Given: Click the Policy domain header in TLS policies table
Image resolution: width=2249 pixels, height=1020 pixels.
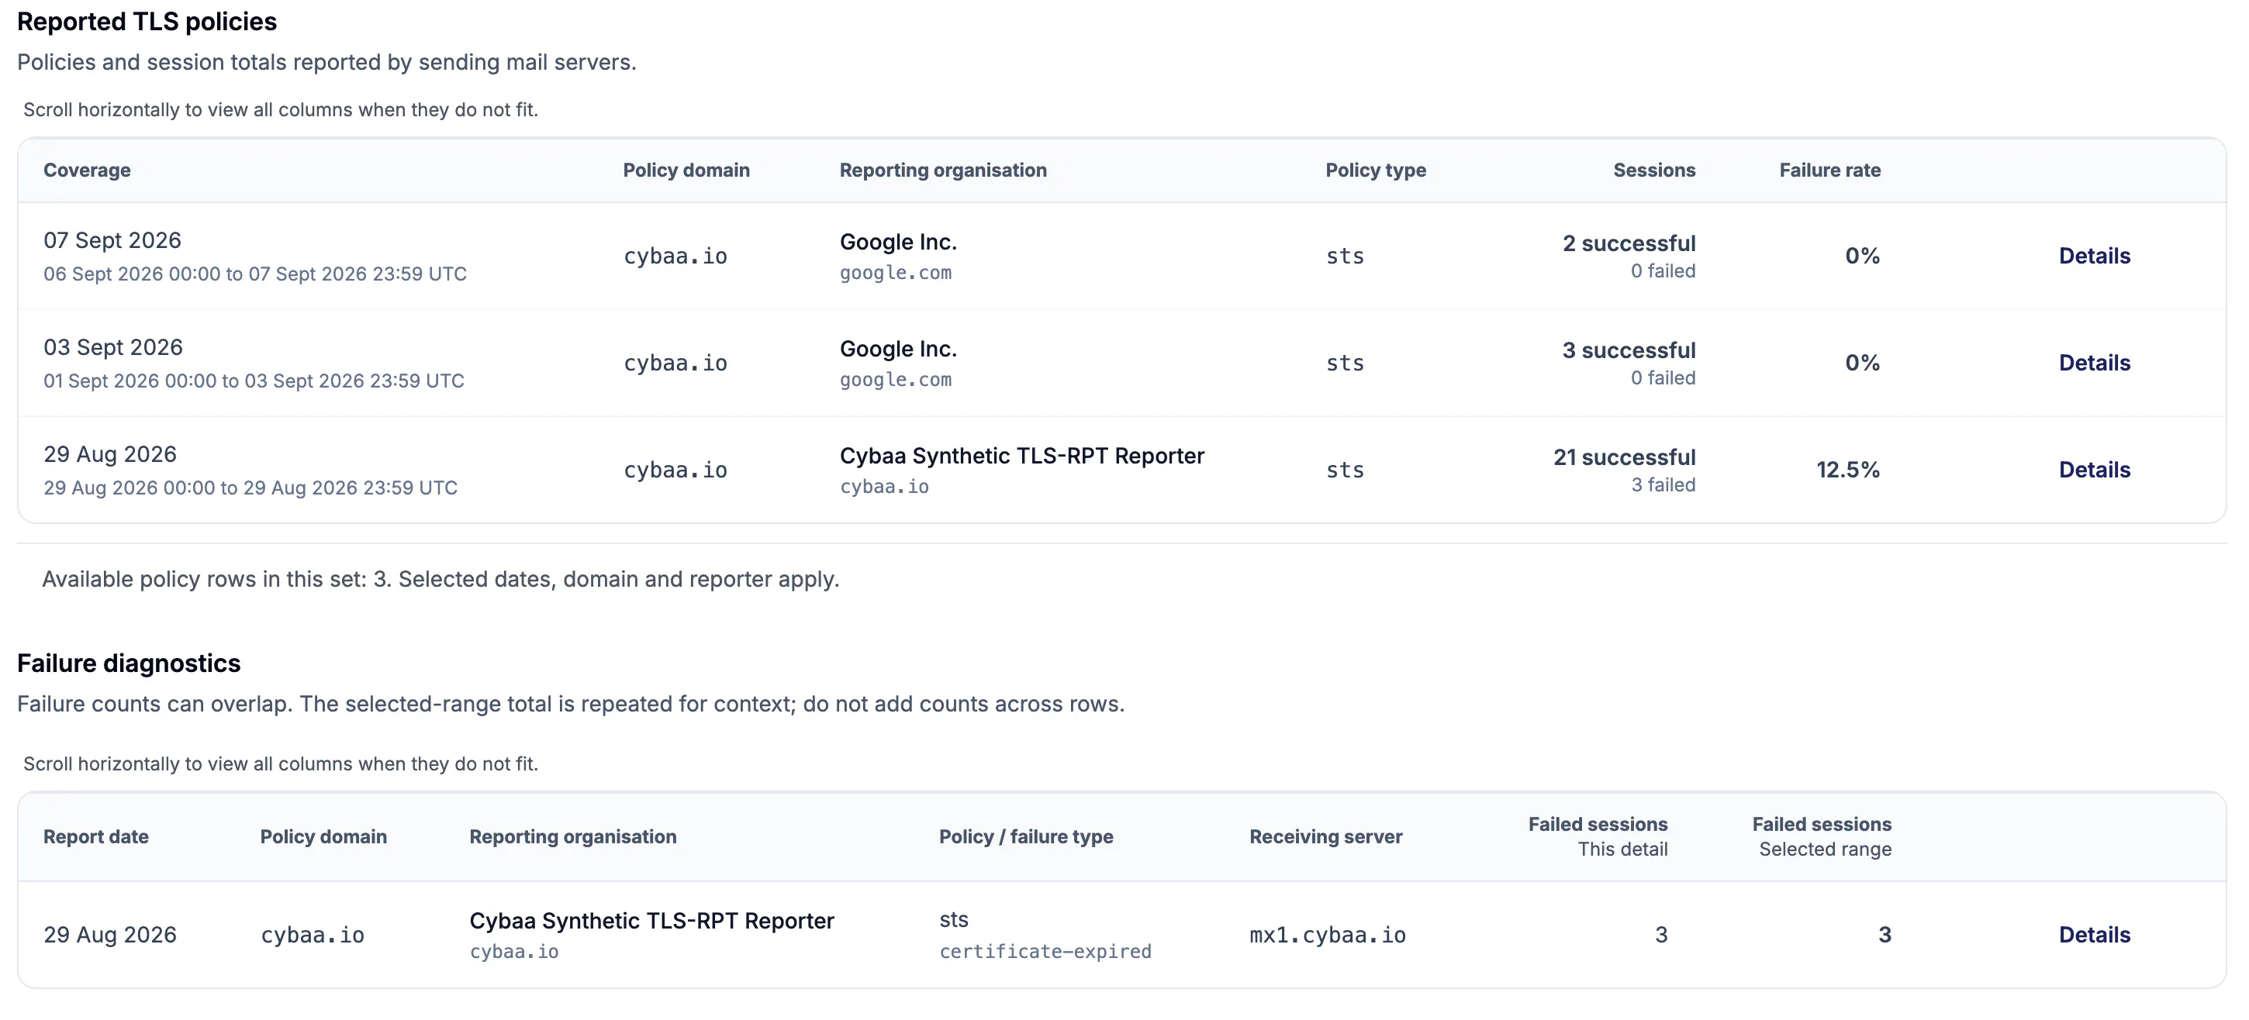Looking at the screenshot, I should (x=686, y=171).
